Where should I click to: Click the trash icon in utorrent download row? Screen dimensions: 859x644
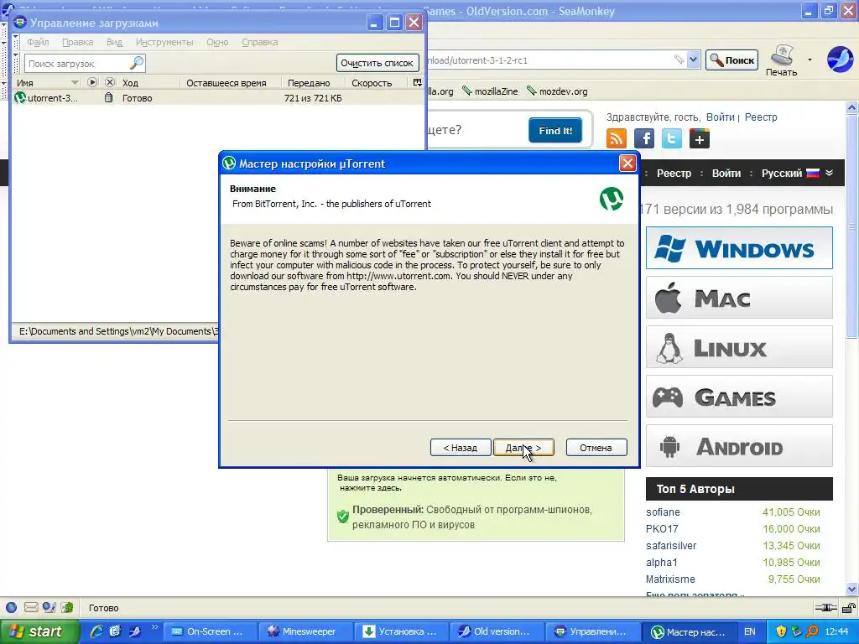108,97
